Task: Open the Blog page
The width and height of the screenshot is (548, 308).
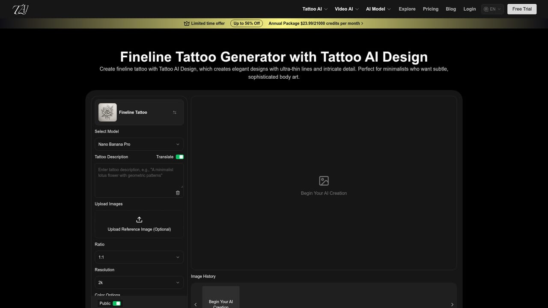Action: click(x=451, y=9)
